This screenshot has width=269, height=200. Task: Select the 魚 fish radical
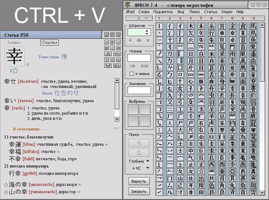(253, 40)
